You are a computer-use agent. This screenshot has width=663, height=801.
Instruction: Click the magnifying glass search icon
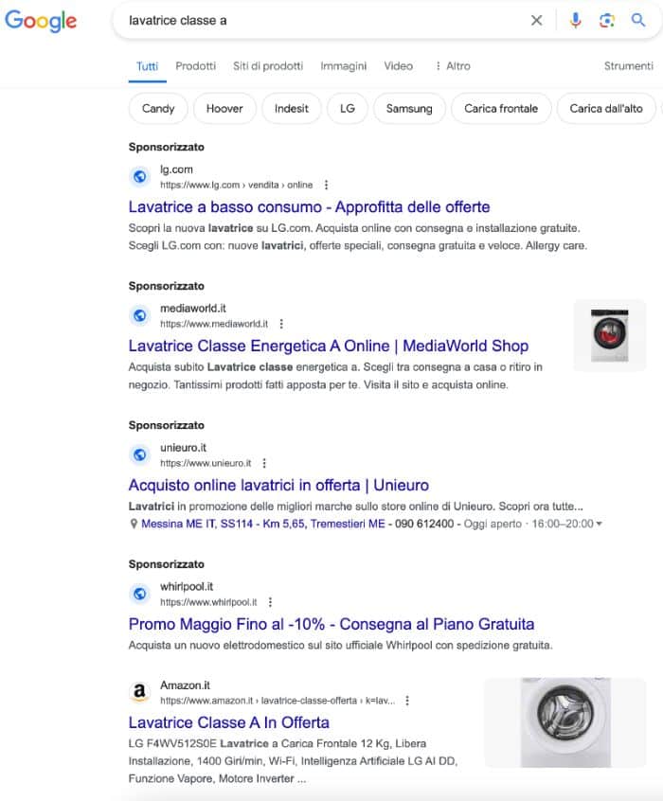[x=638, y=20]
